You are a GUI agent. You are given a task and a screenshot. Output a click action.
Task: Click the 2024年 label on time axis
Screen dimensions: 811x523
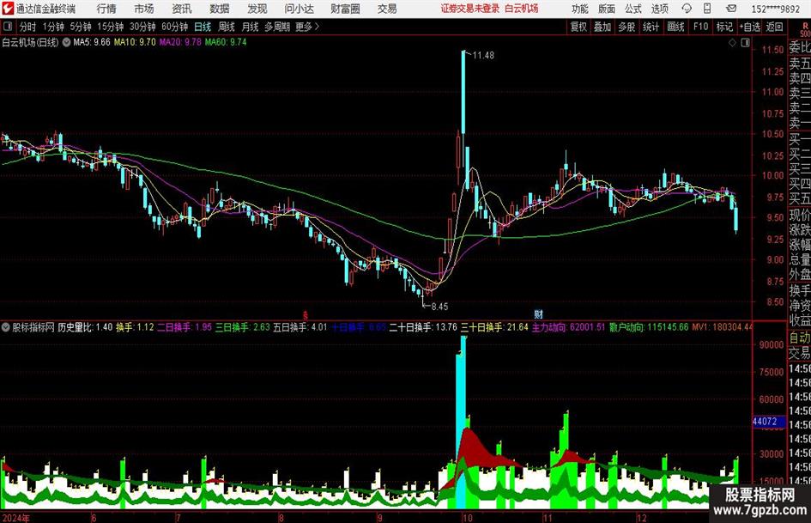pos(16,517)
